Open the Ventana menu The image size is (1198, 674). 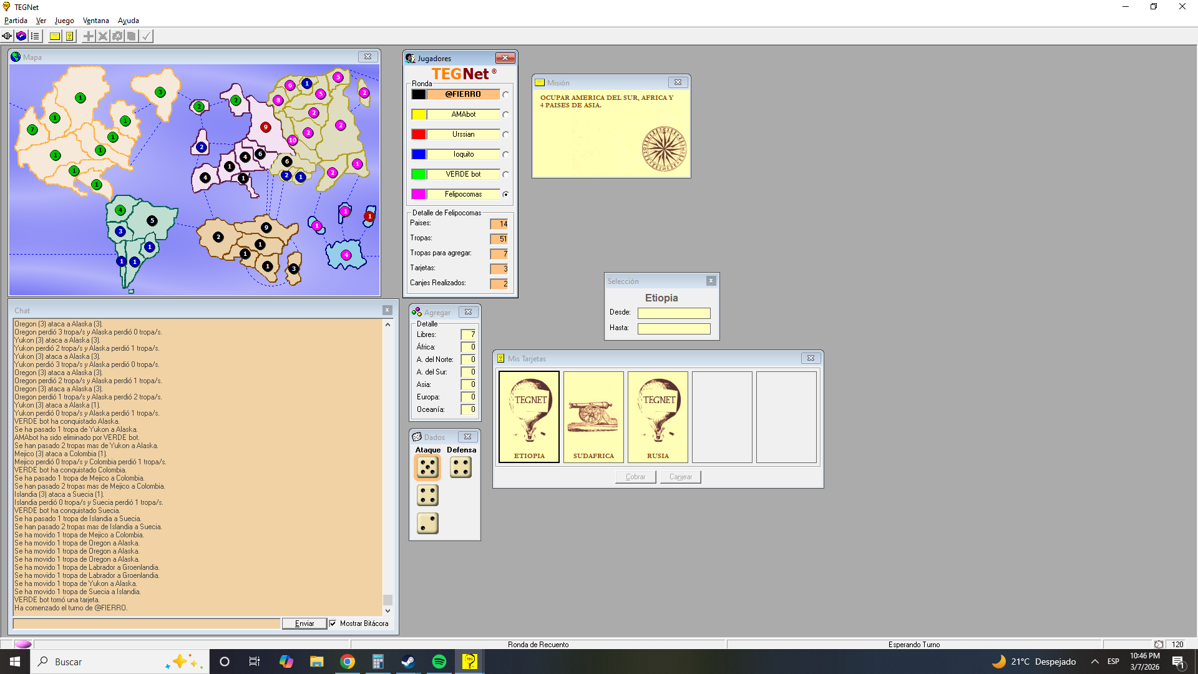tap(95, 21)
